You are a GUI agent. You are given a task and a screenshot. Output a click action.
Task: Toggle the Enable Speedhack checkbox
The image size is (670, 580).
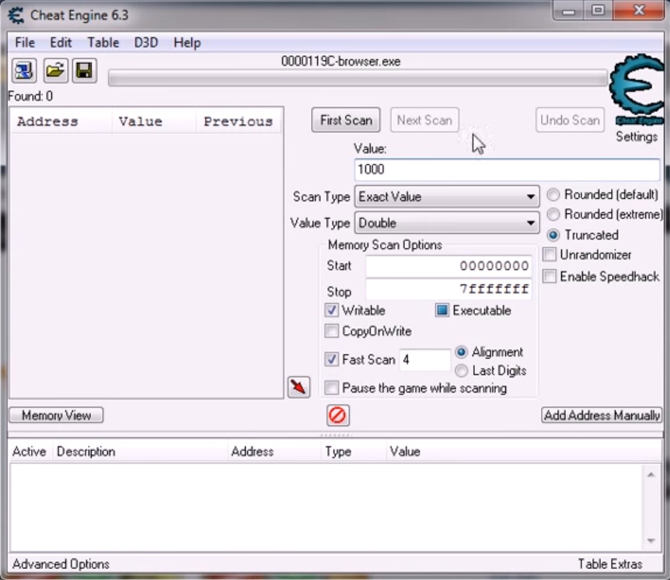click(550, 277)
